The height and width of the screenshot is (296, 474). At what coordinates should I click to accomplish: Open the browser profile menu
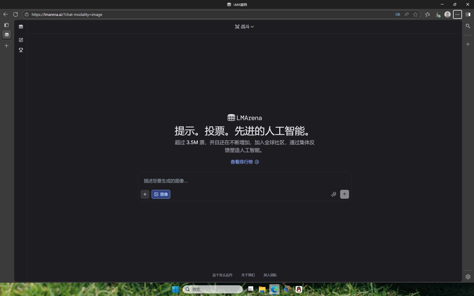(x=447, y=14)
